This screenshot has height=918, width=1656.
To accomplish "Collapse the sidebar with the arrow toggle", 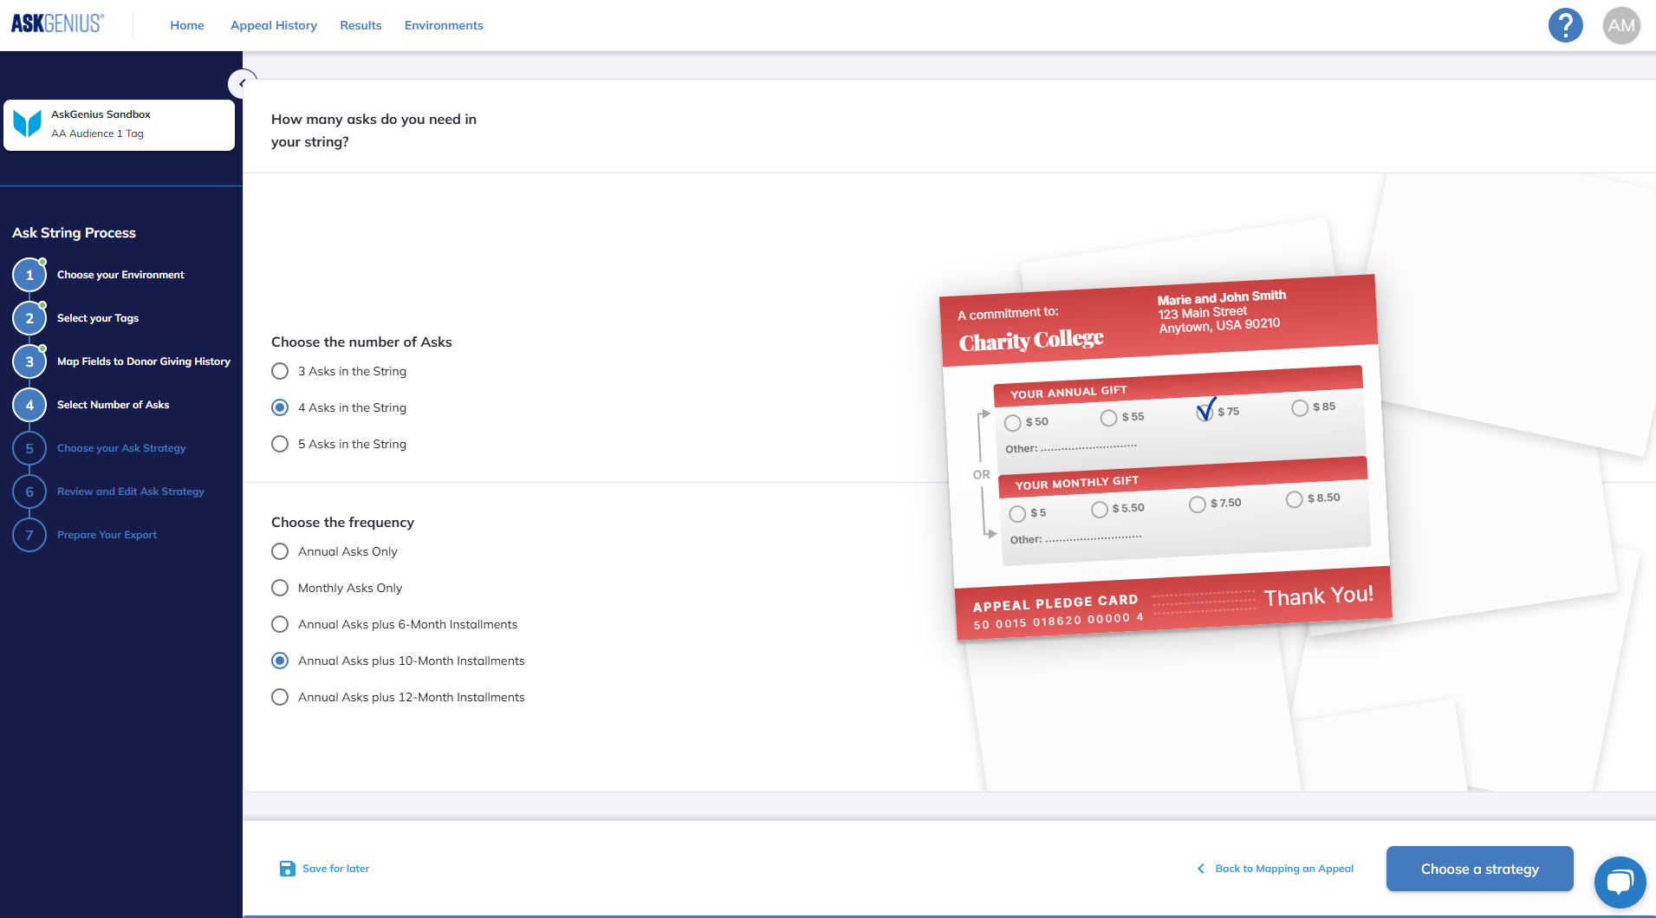I will point(242,84).
